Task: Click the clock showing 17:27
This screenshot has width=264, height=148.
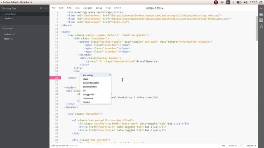Action: click(253, 2)
